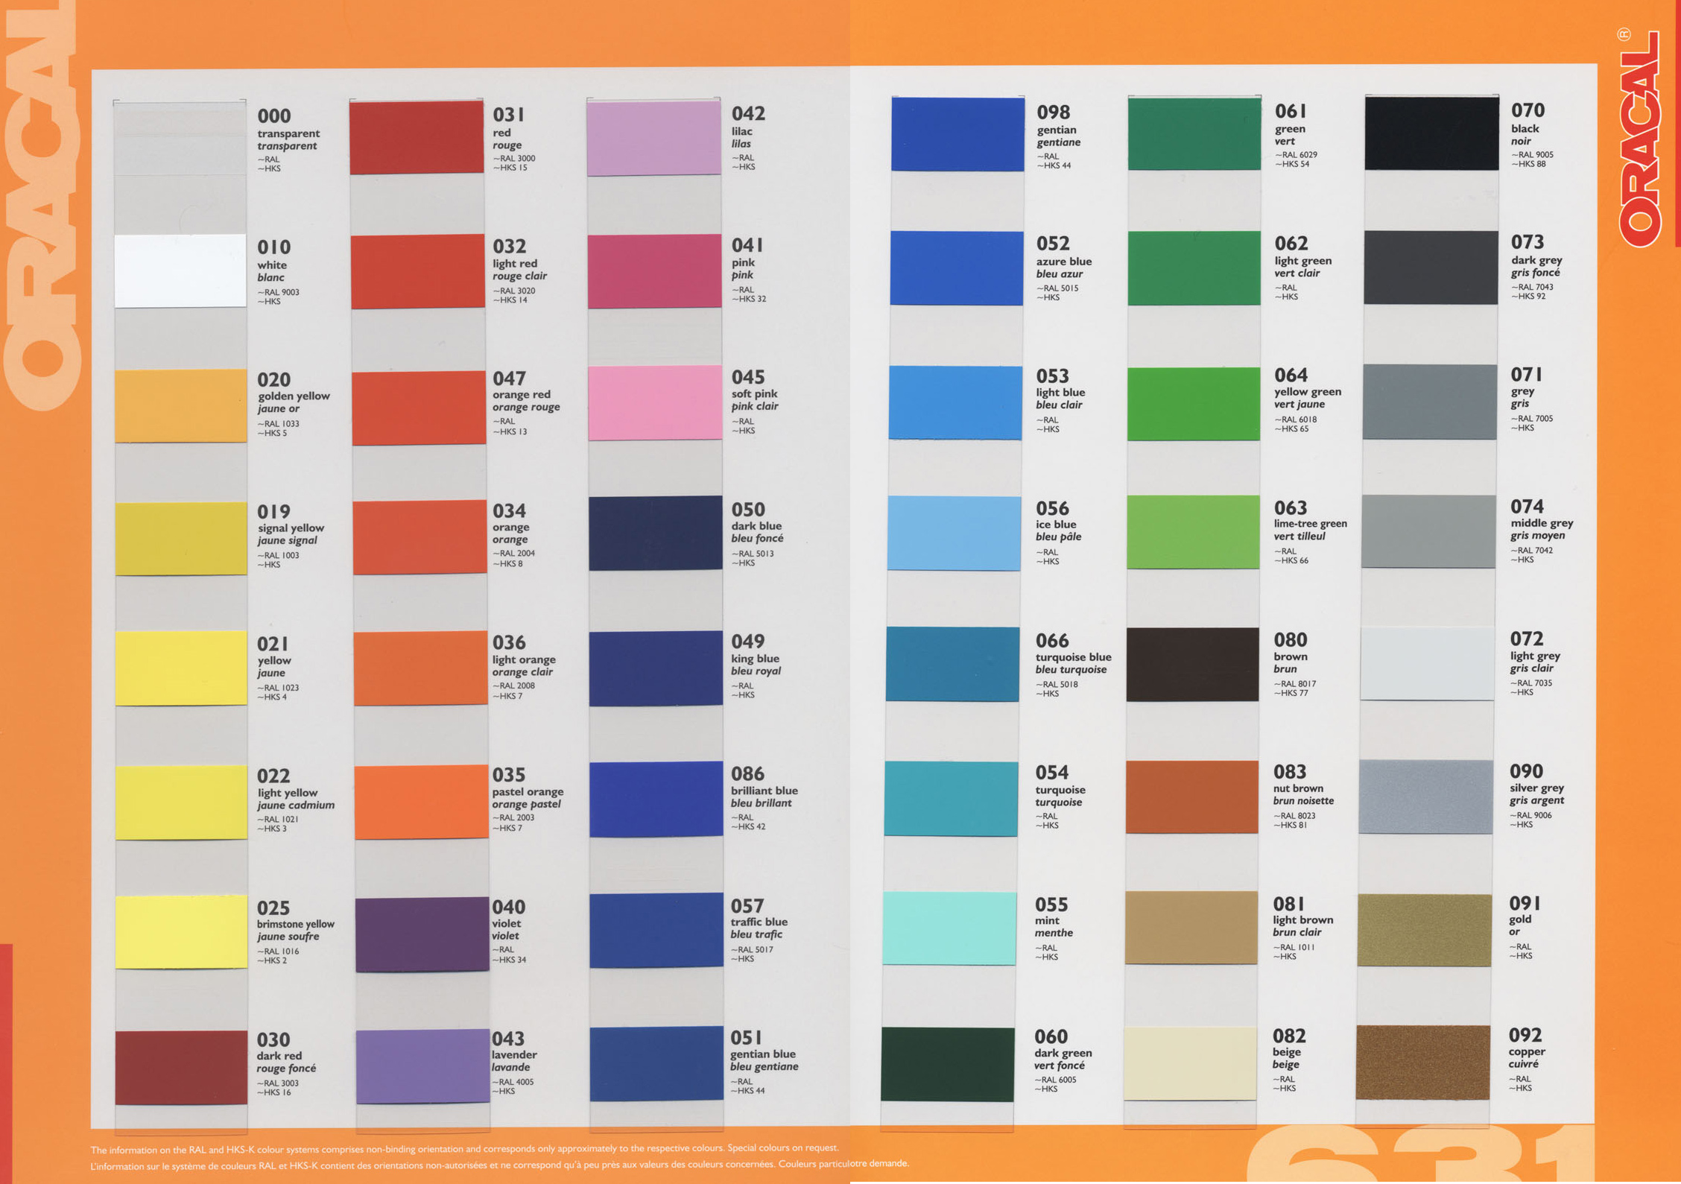Screen dimensions: 1681x1184
Task: Choose the 042 lilac swatch
Action: (x=653, y=139)
